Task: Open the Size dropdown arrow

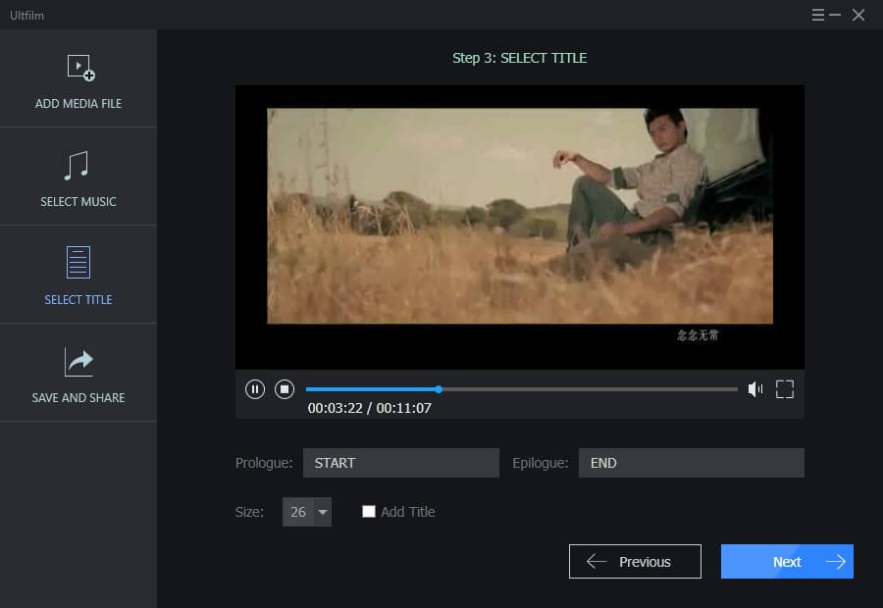Action: pos(323,512)
